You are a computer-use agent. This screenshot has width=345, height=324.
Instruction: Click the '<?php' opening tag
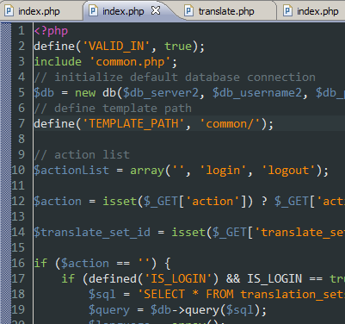coord(51,31)
